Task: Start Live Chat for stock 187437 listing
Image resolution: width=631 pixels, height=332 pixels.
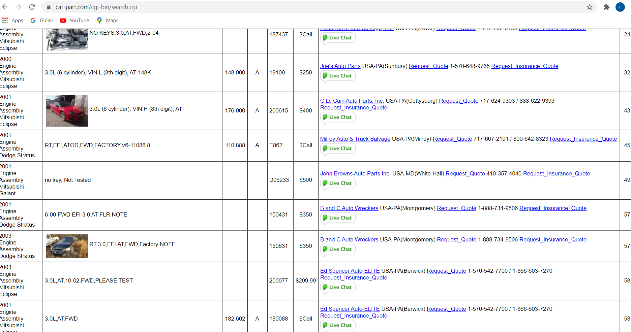Action: (x=338, y=38)
